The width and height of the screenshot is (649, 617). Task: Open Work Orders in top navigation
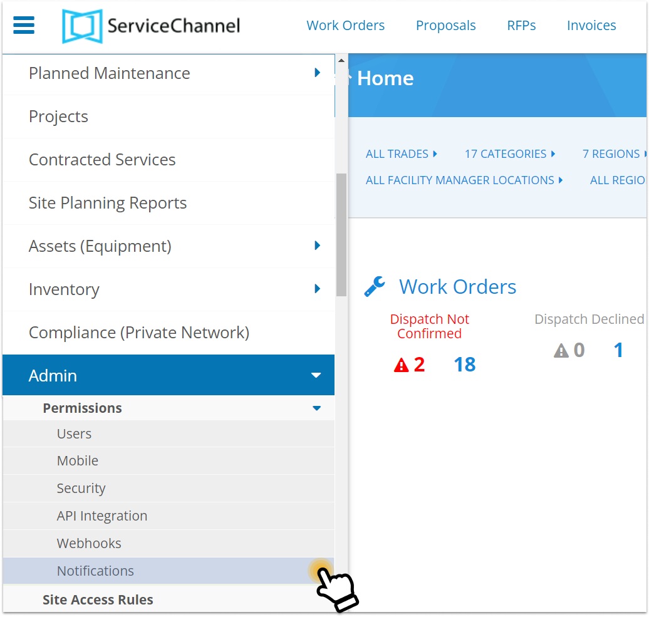346,25
